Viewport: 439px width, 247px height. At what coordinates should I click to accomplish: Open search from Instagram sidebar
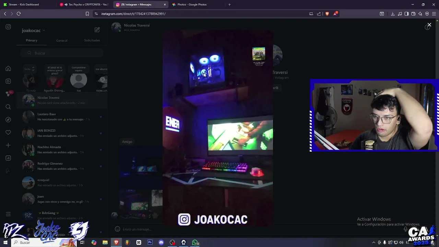pyautogui.click(x=8, y=107)
